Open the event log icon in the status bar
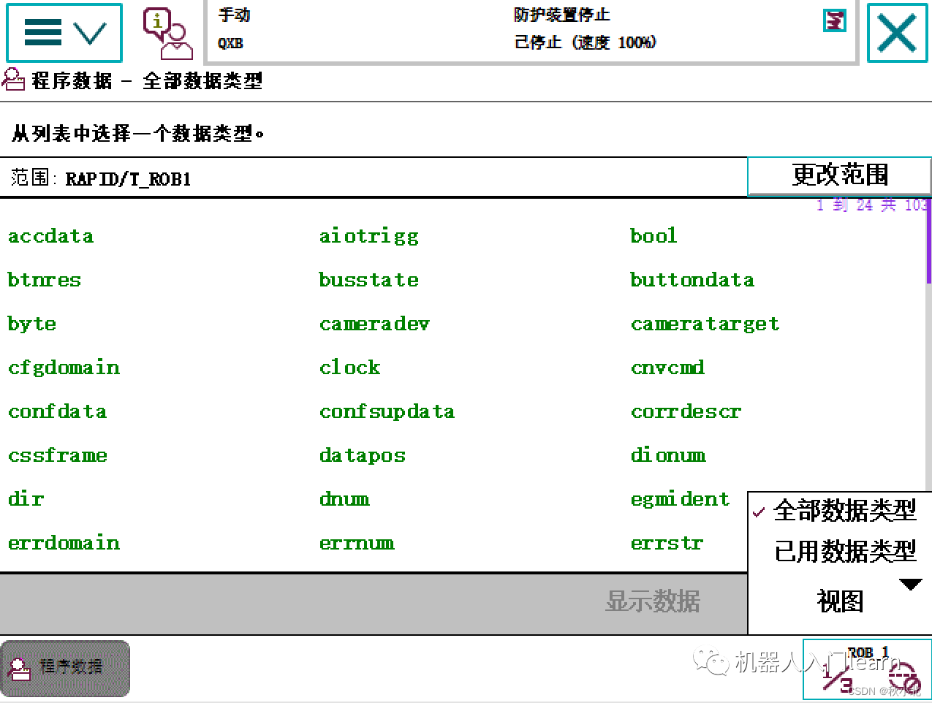Image resolution: width=932 pixels, height=703 pixels. [x=834, y=21]
